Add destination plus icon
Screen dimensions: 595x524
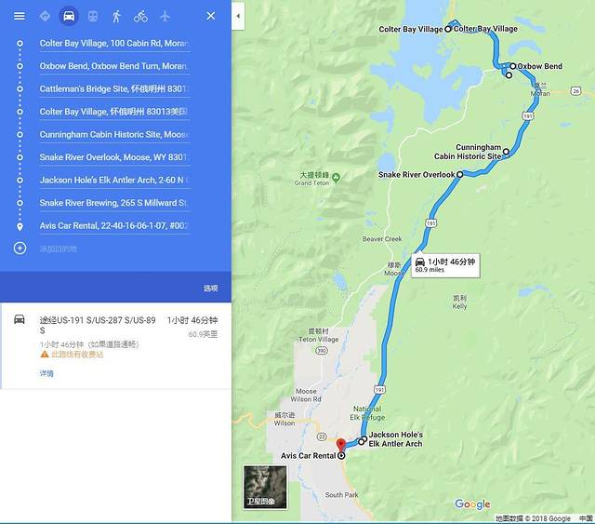tap(20, 249)
